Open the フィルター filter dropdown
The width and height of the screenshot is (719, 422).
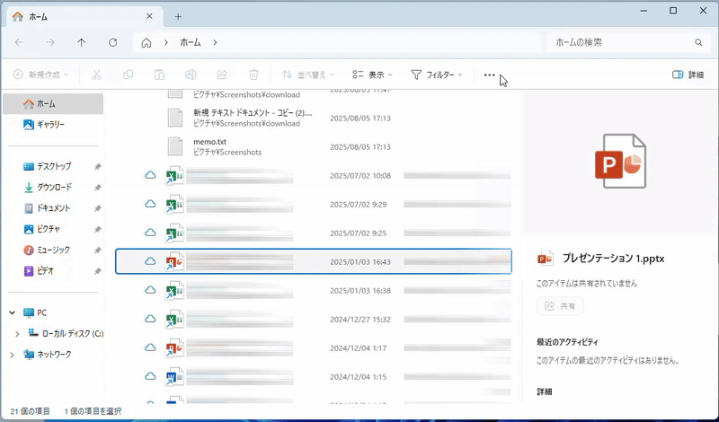(x=436, y=75)
